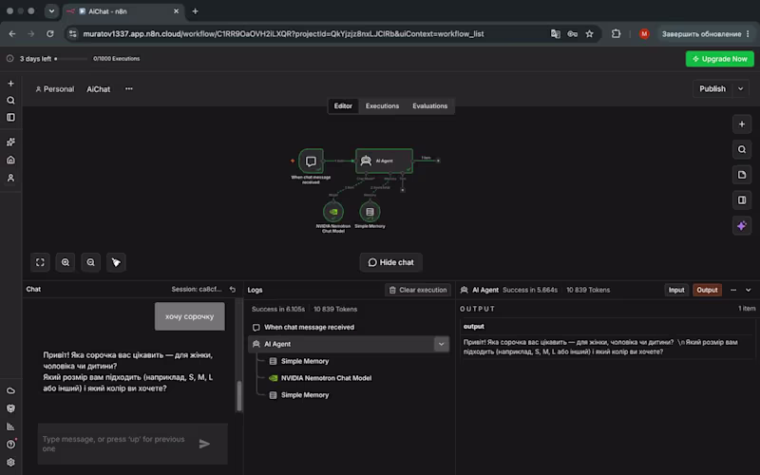Open Settings gear in left sidebar
This screenshot has height=475, width=760.
coord(10,462)
